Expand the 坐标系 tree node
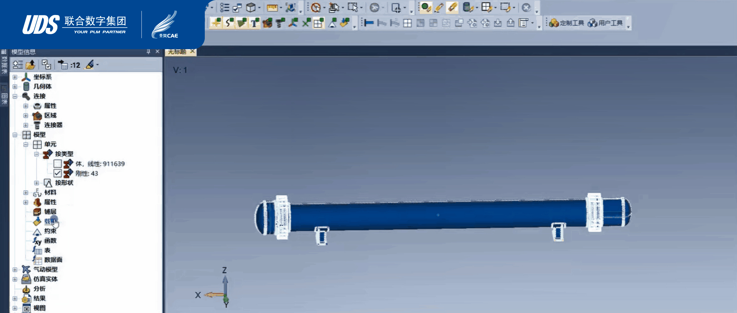Viewport: 737px width, 313px height. pyautogui.click(x=15, y=77)
